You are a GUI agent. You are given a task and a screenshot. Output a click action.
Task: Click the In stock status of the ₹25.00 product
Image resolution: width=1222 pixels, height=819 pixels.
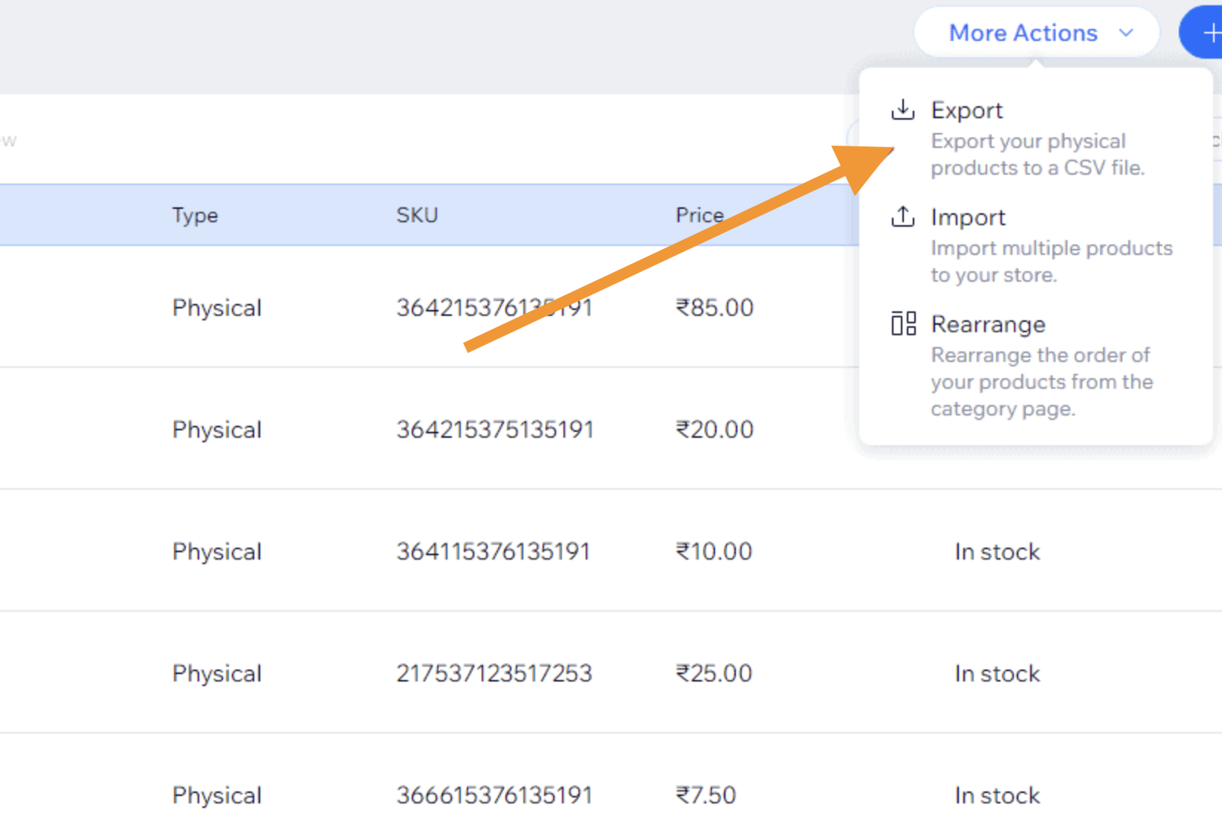click(x=997, y=673)
